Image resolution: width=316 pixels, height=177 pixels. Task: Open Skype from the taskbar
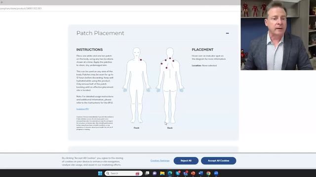[178, 173]
